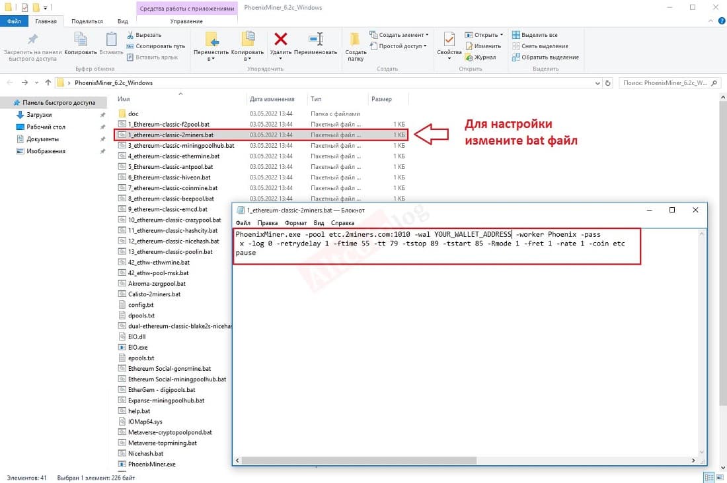
Task: Open the Правка menu in Notepad
Action: (268, 223)
